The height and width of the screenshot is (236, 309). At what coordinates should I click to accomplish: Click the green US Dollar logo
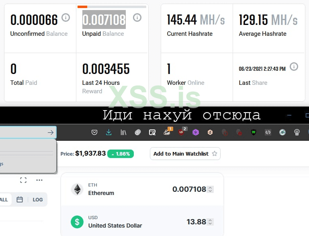click(77, 222)
